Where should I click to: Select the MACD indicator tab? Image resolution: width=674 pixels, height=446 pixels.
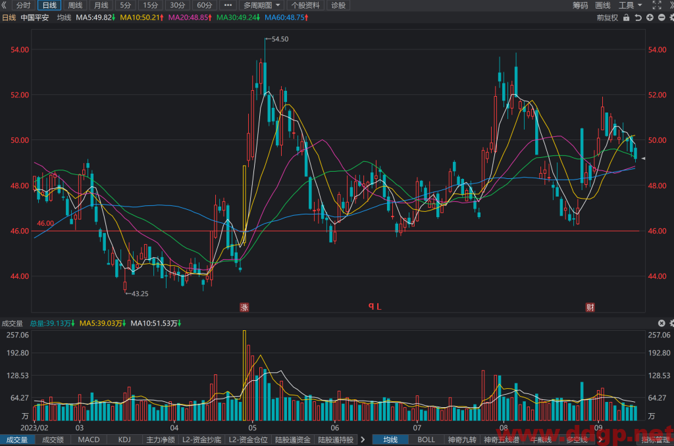click(89, 439)
